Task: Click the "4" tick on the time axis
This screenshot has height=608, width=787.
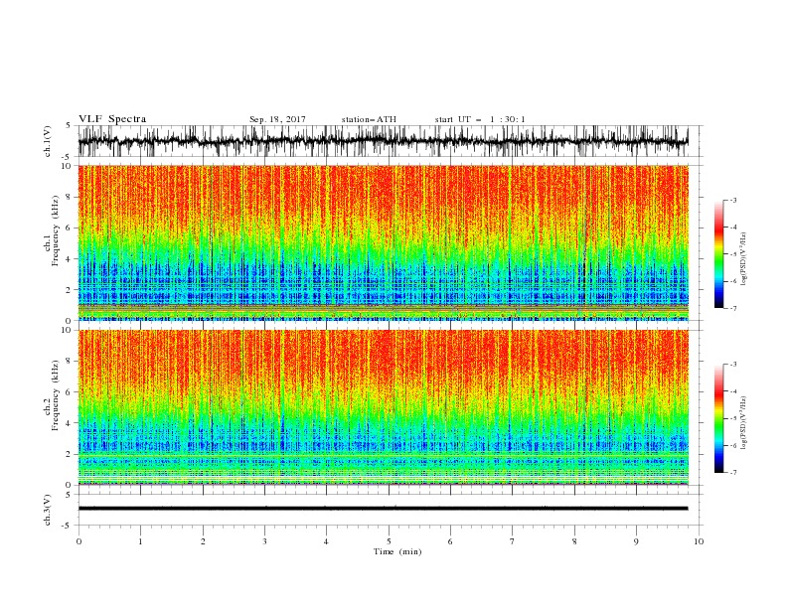Action: pyautogui.click(x=326, y=541)
